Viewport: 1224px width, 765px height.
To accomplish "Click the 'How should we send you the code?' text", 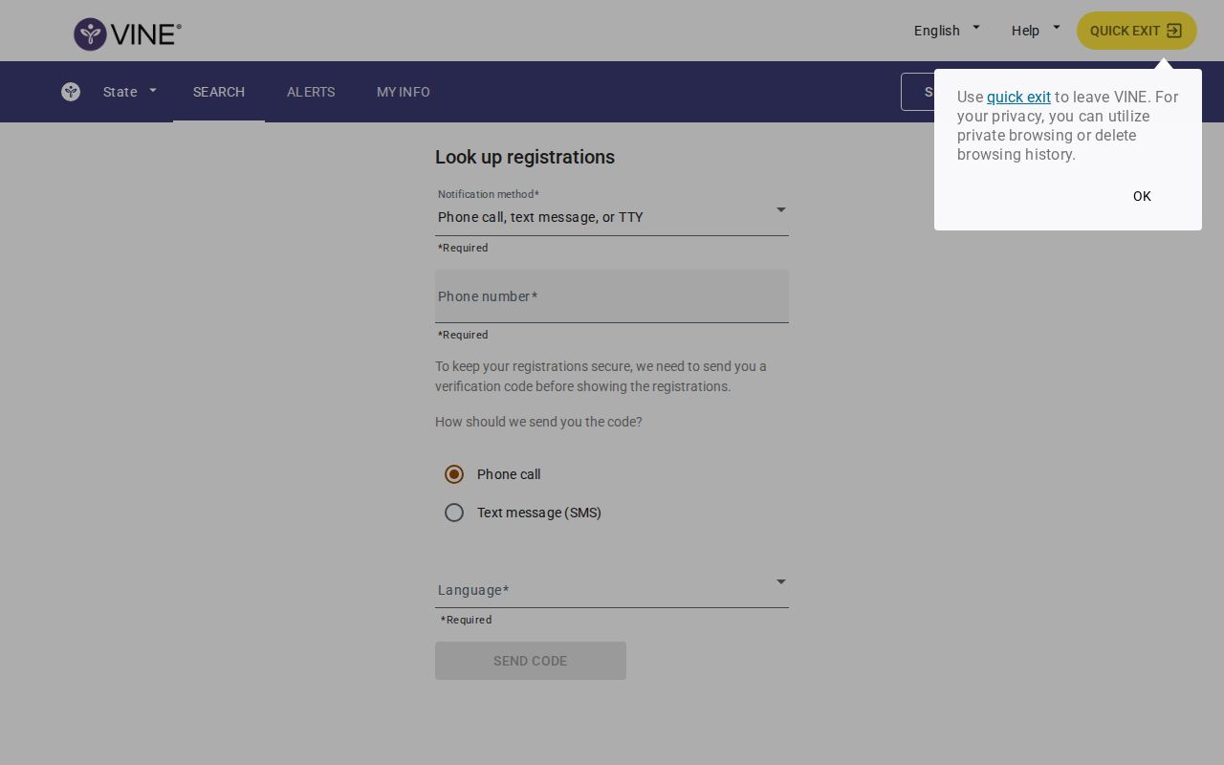I will (x=538, y=422).
